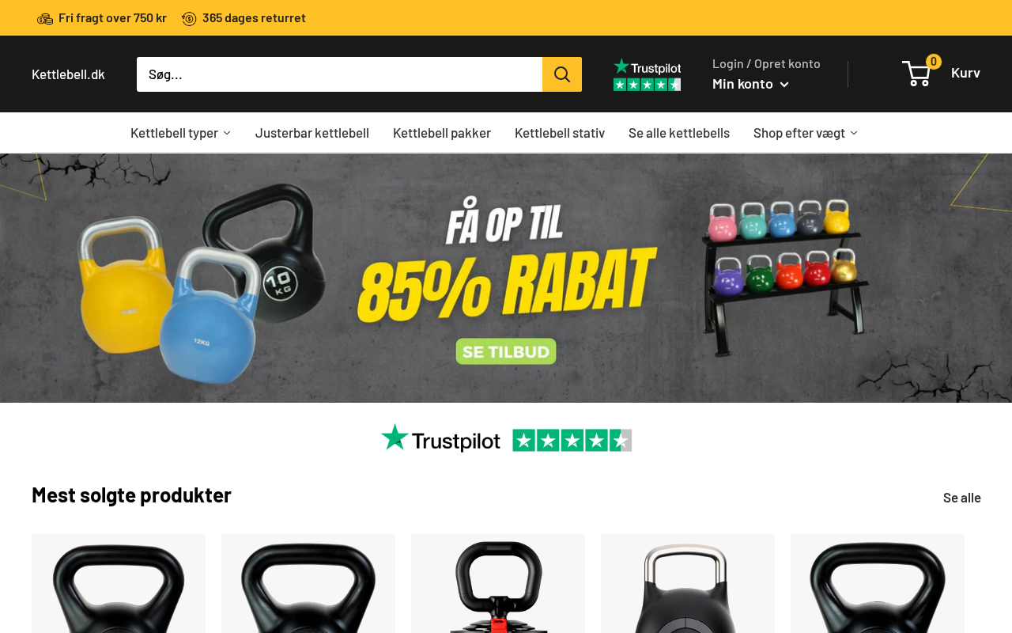Click the cart item count badge
Image resolution: width=1012 pixels, height=633 pixels.
tap(934, 62)
